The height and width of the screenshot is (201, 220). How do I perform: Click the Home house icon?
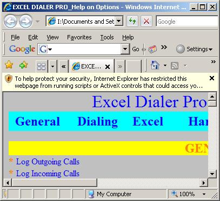coord(155,65)
